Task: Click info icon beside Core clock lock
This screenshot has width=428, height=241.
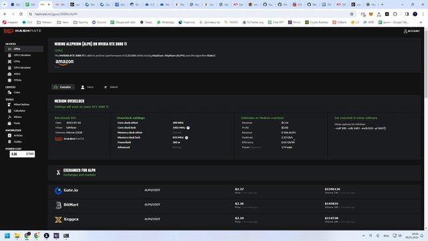Action: 188,128
